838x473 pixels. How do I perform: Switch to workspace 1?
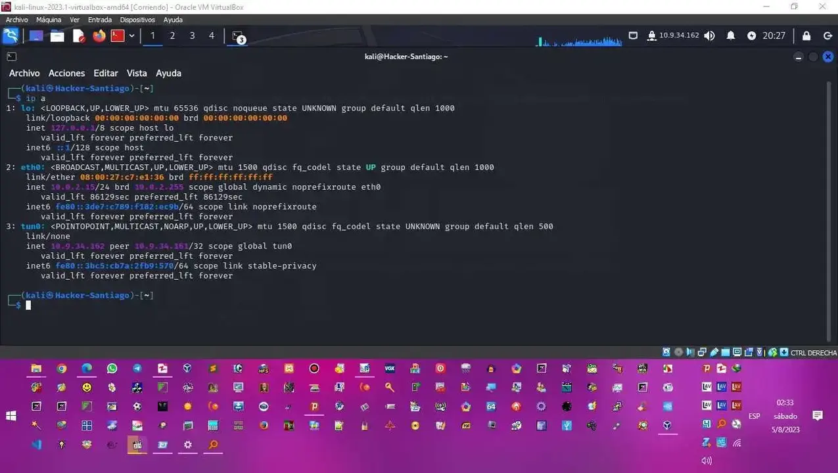pos(152,35)
